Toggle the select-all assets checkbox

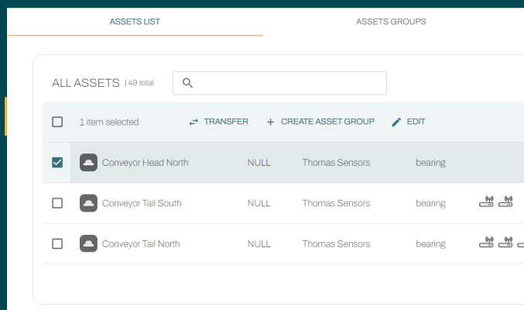57,122
